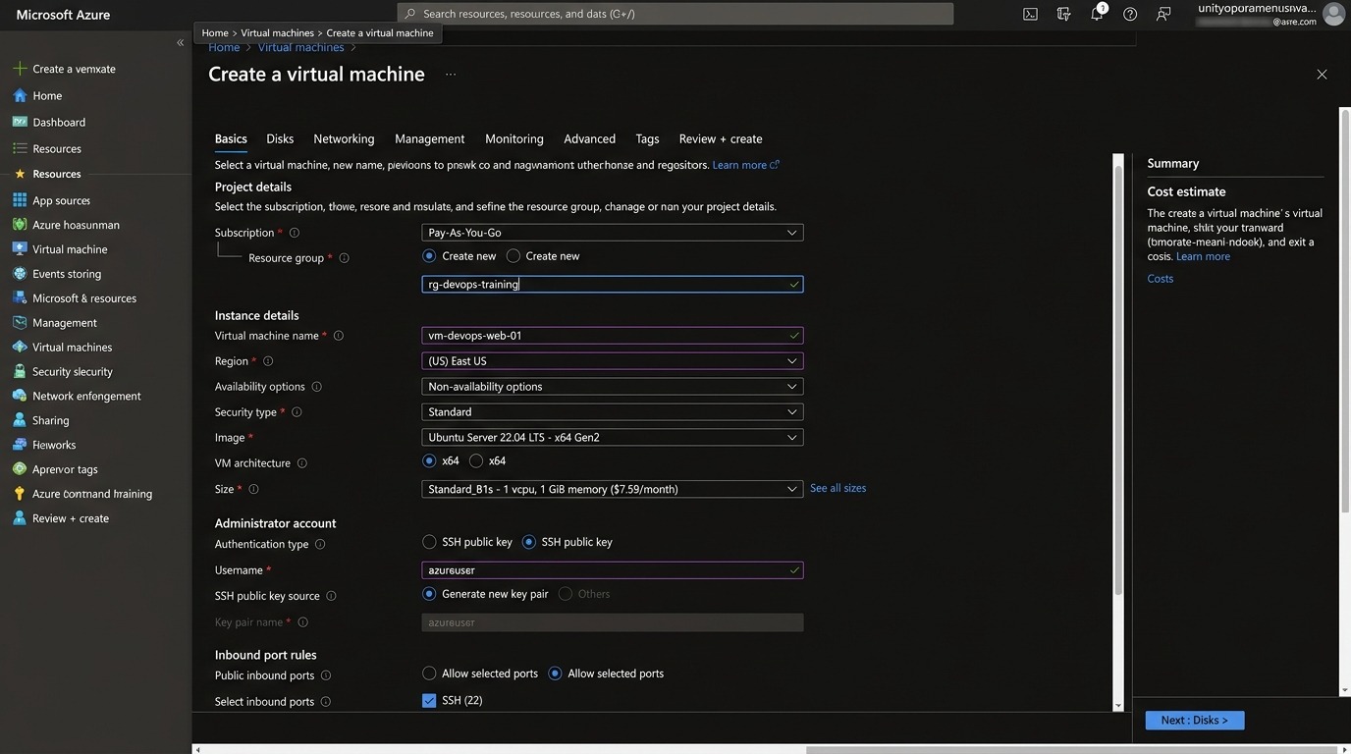Click the Dashboard icon in the sidebar
1351x754 pixels.
[20, 122]
